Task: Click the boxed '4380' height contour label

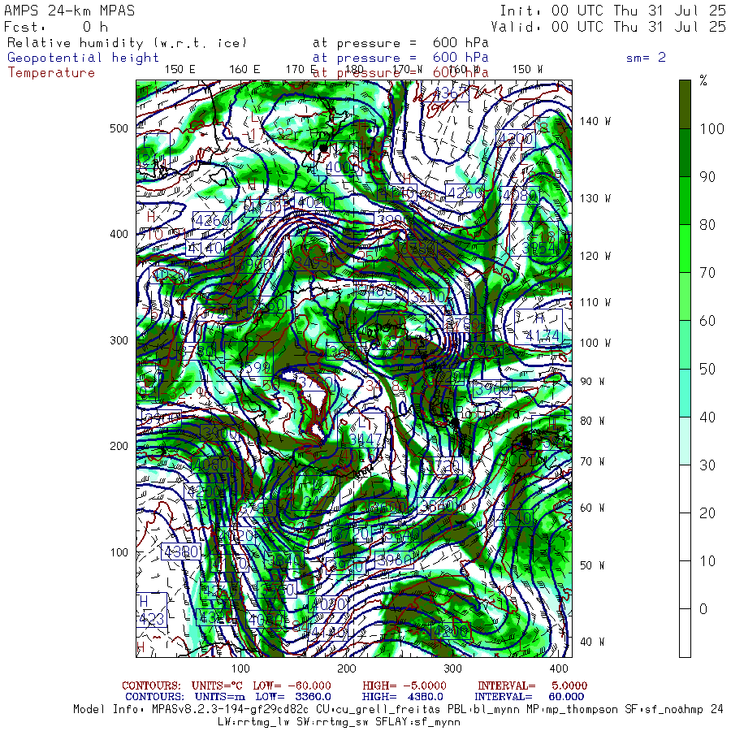Action: (182, 552)
